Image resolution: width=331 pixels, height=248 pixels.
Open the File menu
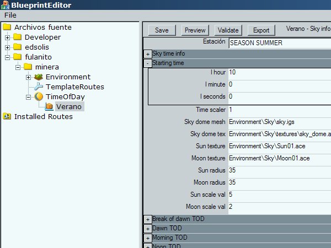(10, 15)
